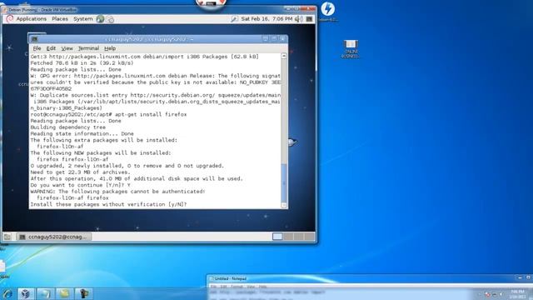The image size is (533, 300).
Task: Click the terminal scrollbar up arrow
Action: coord(284,56)
